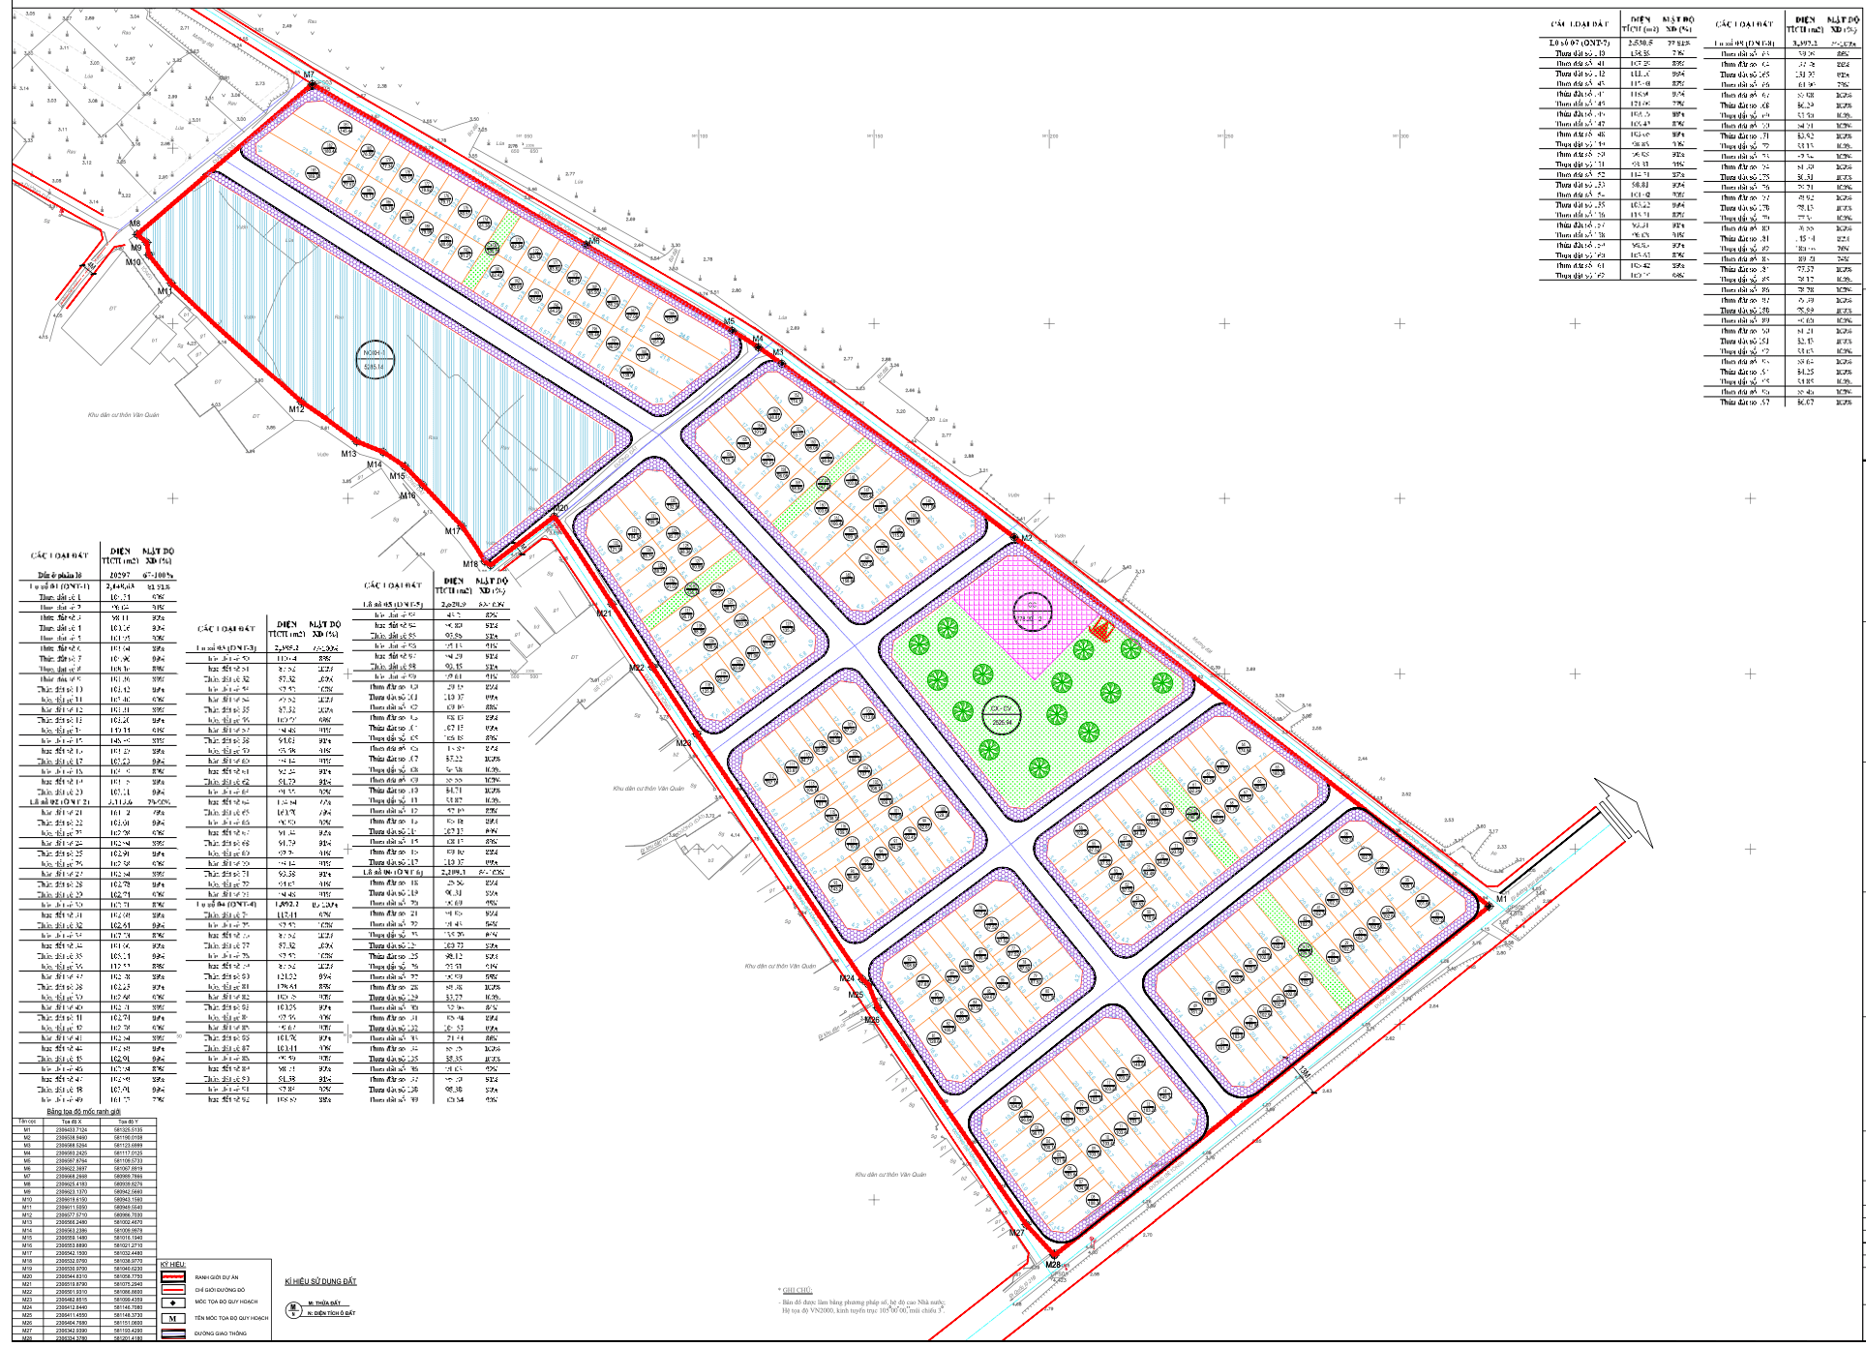1866x1347 pixels.
Task: Click the 'Tọa độ Y' column header
Action: click(x=129, y=1122)
